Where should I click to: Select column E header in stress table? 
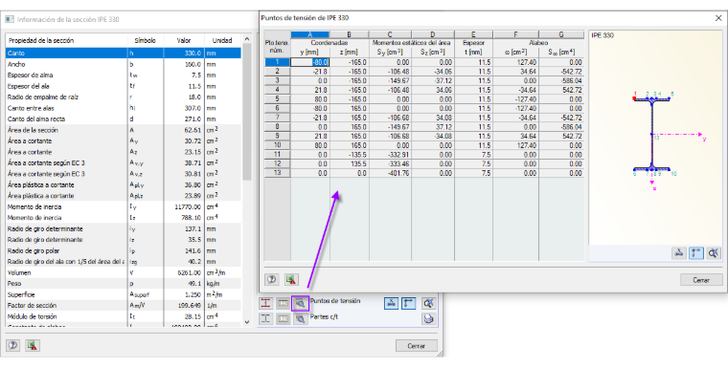pyautogui.click(x=473, y=34)
